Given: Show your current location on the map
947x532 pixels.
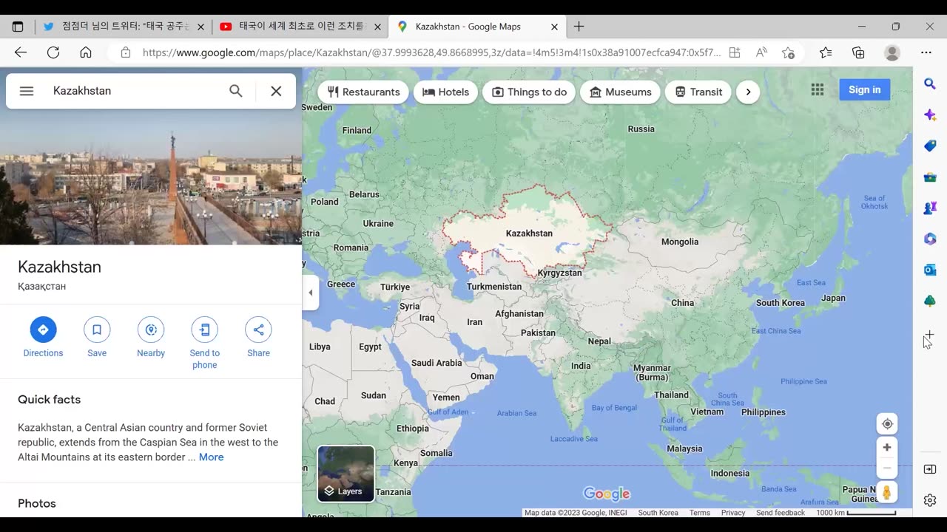Looking at the screenshot, I should pos(887,424).
